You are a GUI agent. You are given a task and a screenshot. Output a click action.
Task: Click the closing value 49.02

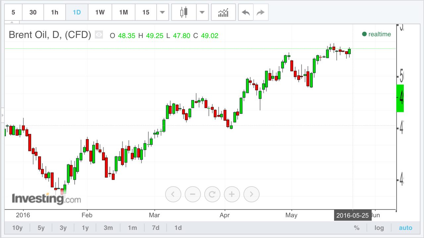click(x=210, y=36)
